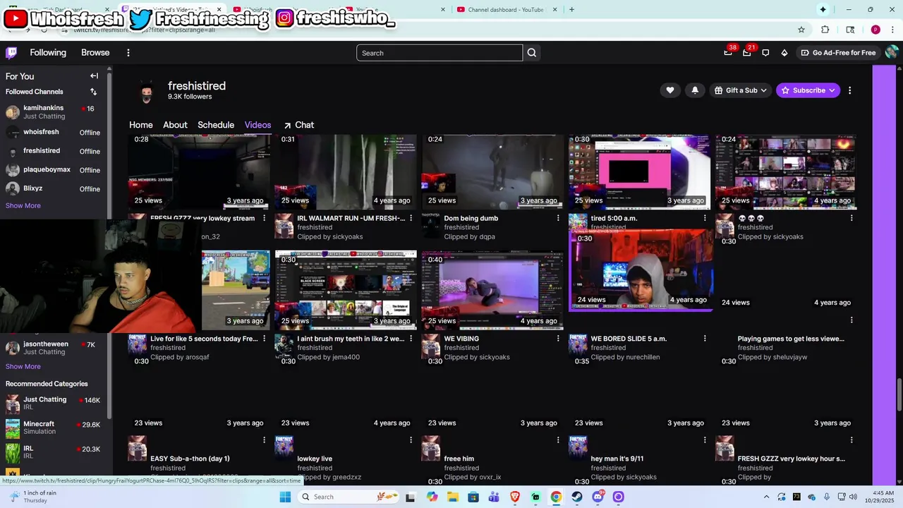903x508 pixels.
Task: Open options menu for IRL WALMART RUN clip
Action: 411,218
